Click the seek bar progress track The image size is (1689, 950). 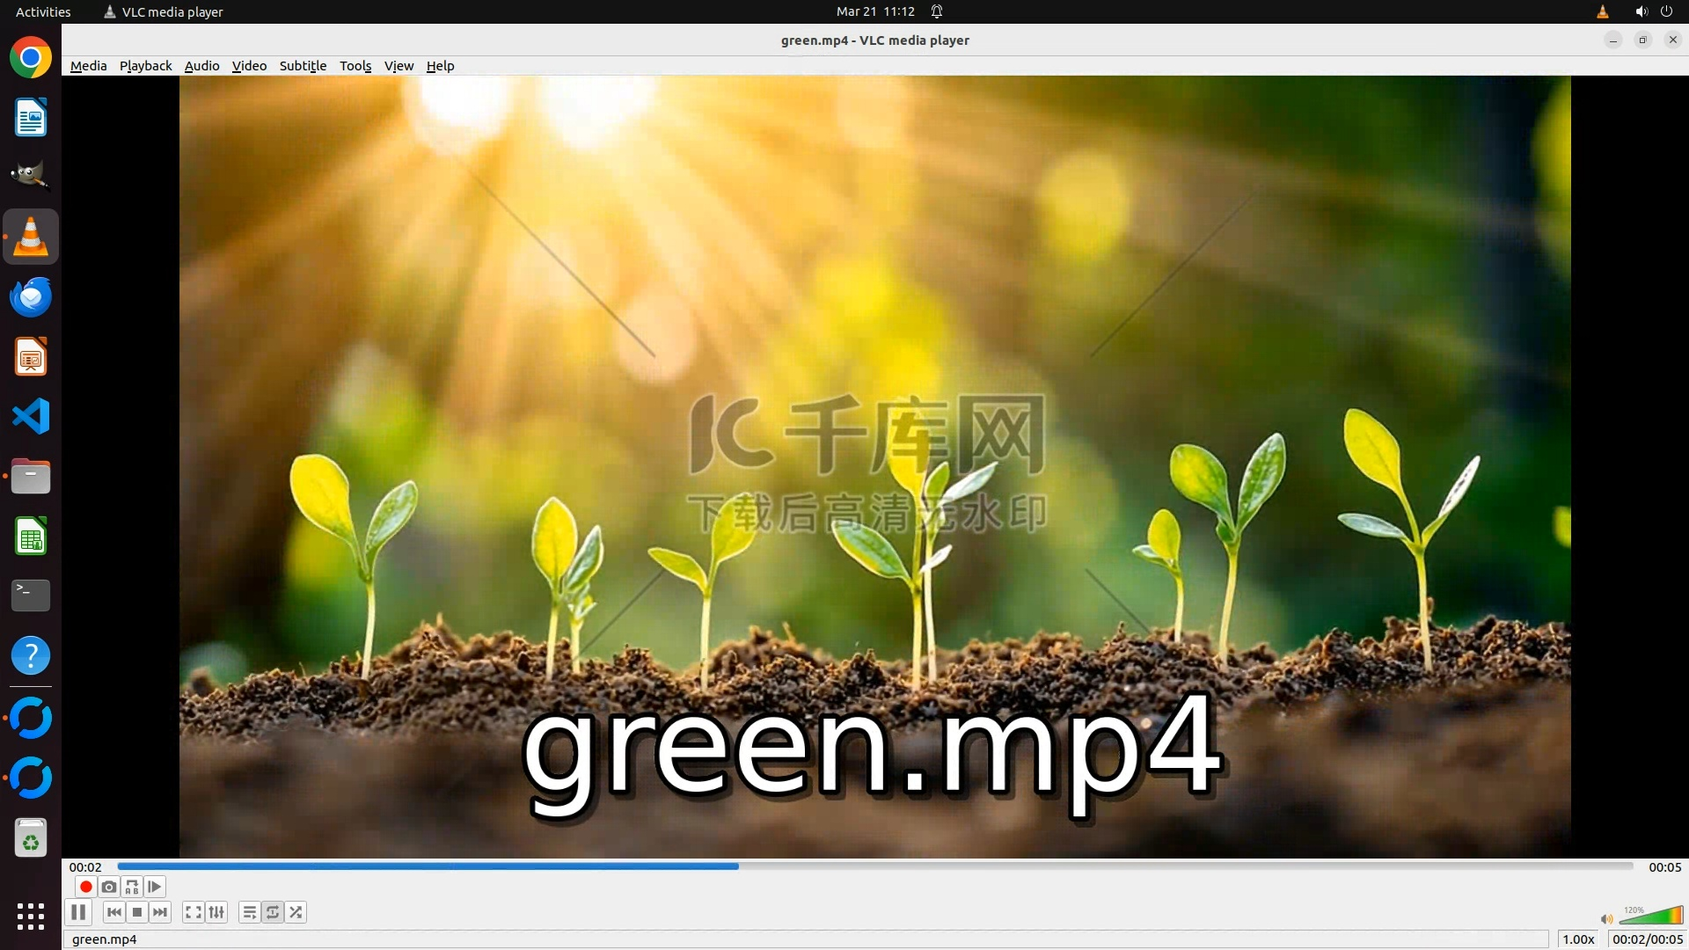tap(874, 866)
